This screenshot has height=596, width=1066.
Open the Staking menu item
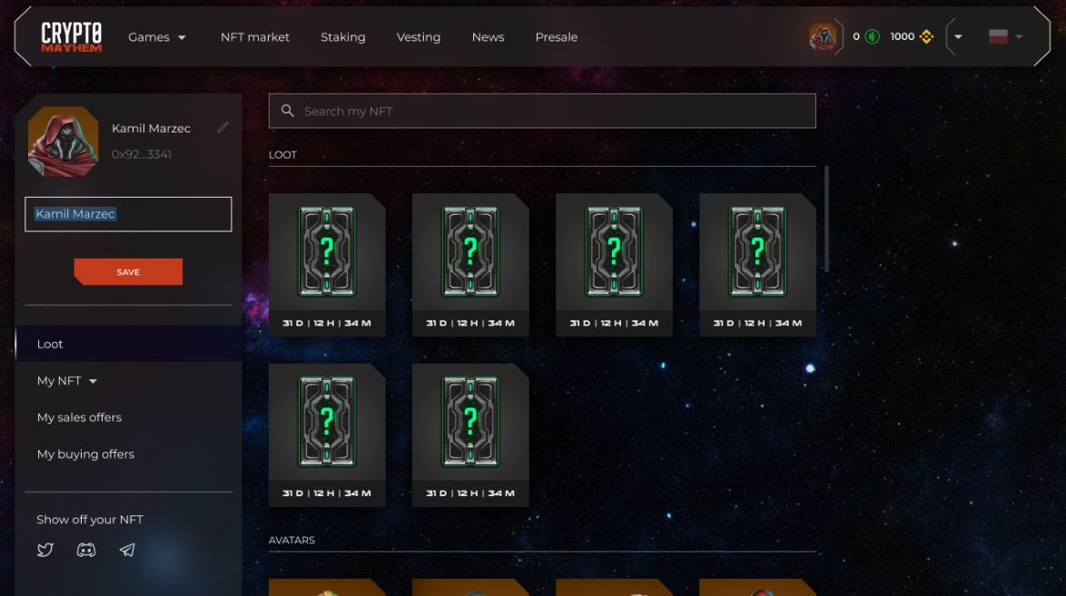pos(343,37)
